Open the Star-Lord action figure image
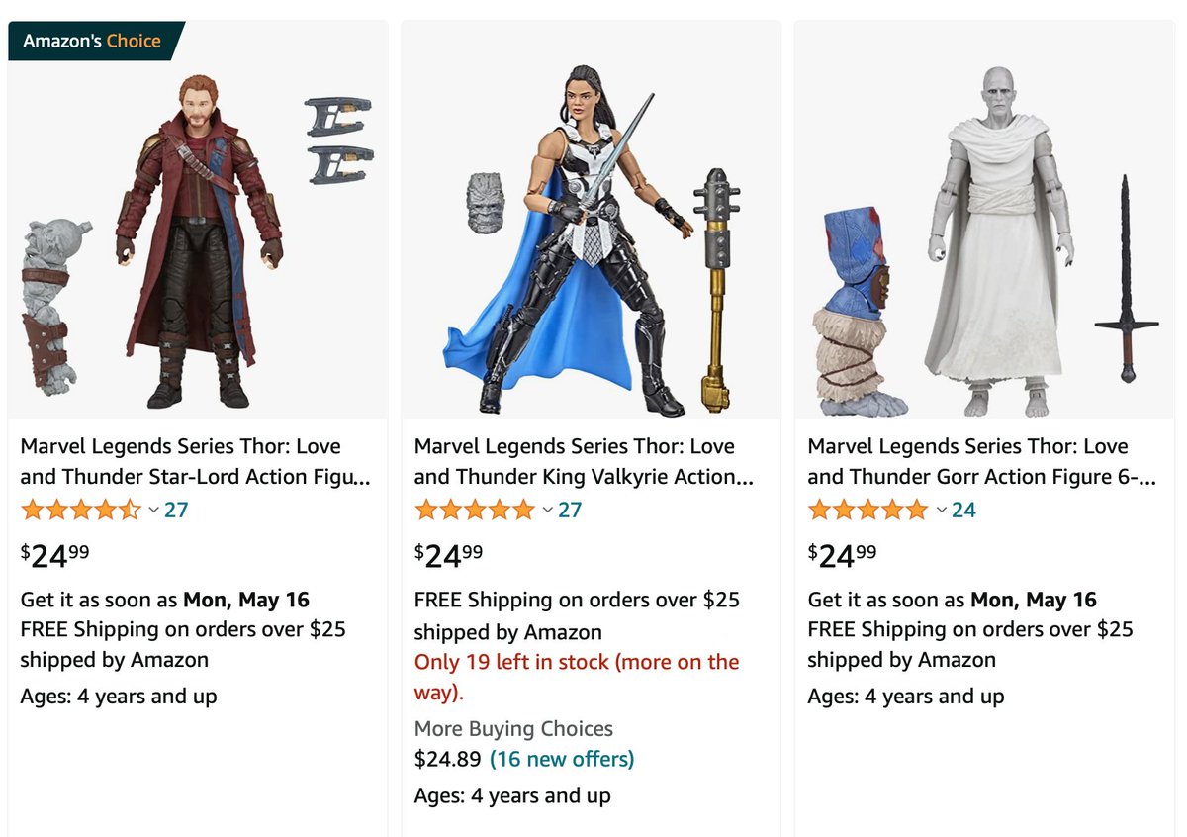This screenshot has height=837, width=1187. tap(197, 237)
